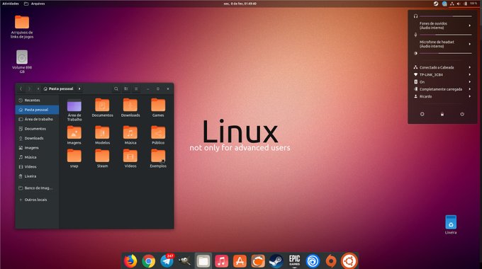Image resolution: width=482 pixels, height=269 pixels.
Task: Toggle the view mode icon in Files
Action: tap(126, 88)
